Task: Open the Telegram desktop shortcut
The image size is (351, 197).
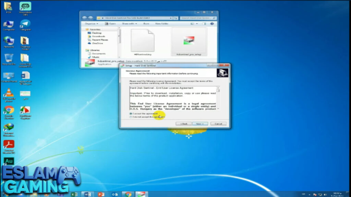Action: tap(25, 25)
